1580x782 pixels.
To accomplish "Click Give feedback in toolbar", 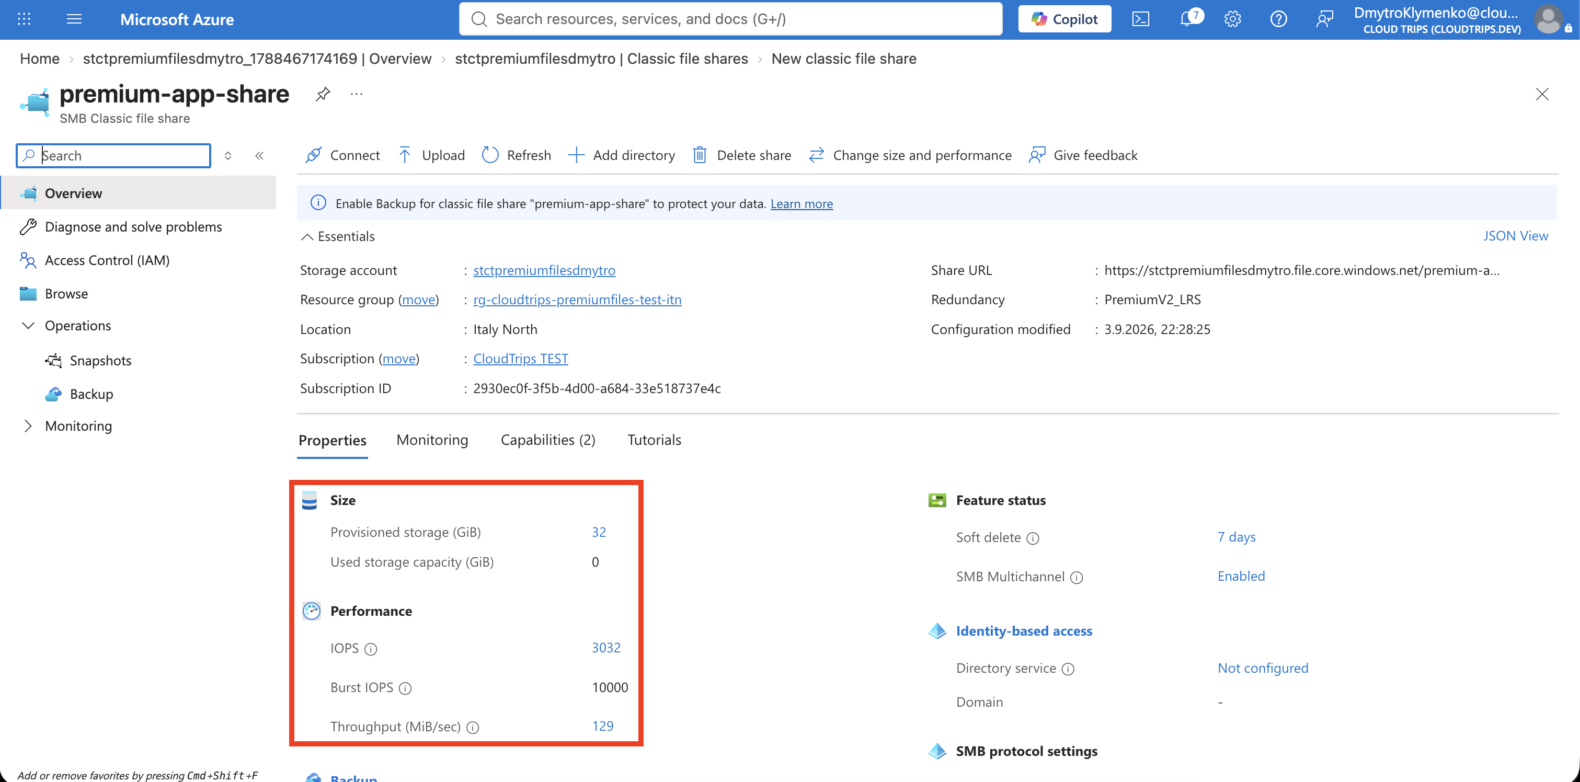I will point(1083,155).
